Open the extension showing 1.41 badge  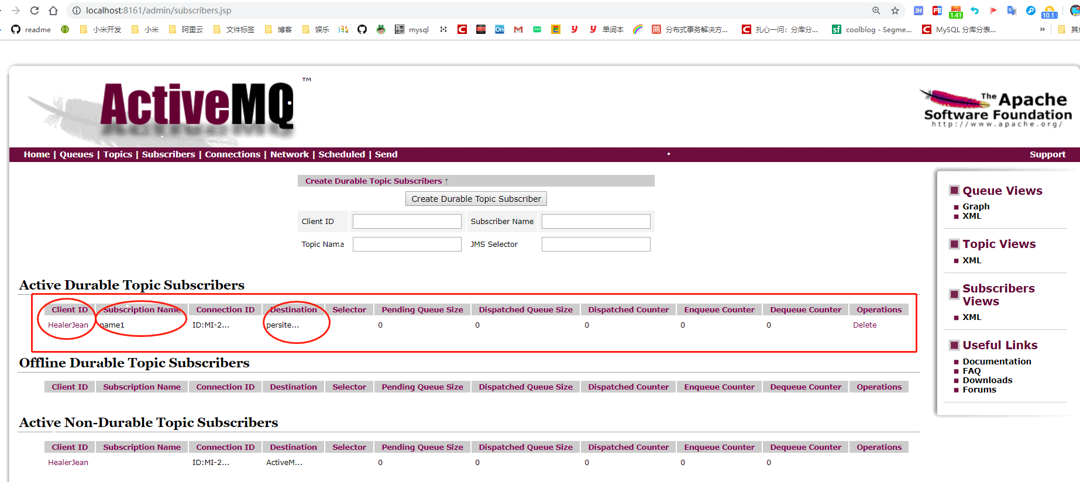[x=956, y=11]
